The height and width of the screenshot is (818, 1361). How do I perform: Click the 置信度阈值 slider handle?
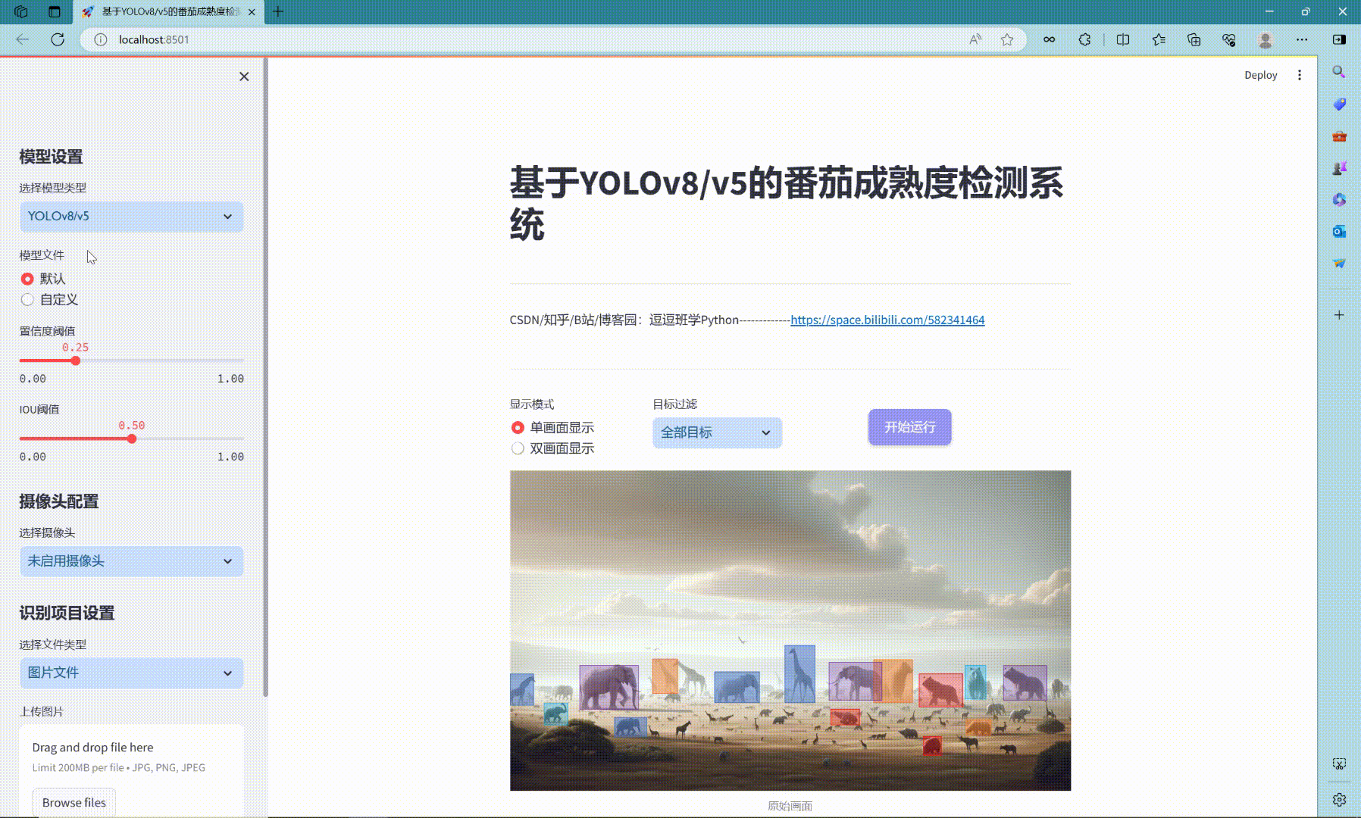pos(76,361)
